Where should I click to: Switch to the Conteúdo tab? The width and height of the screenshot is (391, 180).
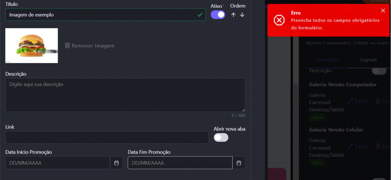point(327,60)
